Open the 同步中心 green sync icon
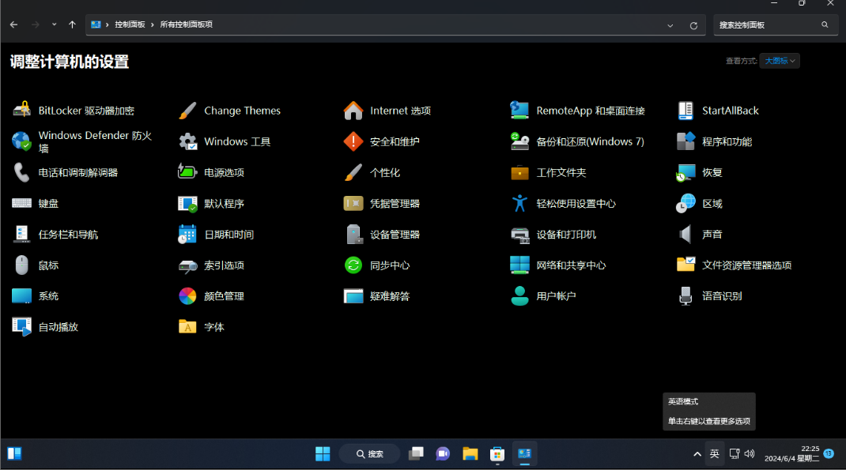The height and width of the screenshot is (470, 846). point(353,265)
